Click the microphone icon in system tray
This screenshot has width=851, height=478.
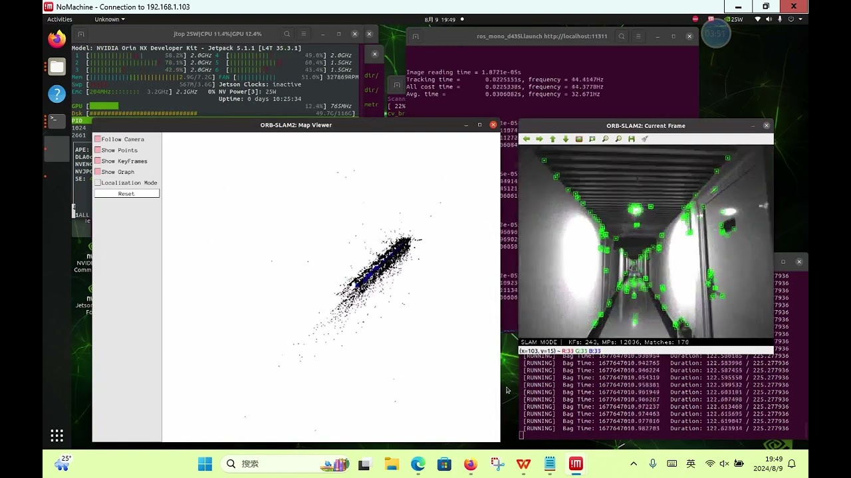[653, 463]
